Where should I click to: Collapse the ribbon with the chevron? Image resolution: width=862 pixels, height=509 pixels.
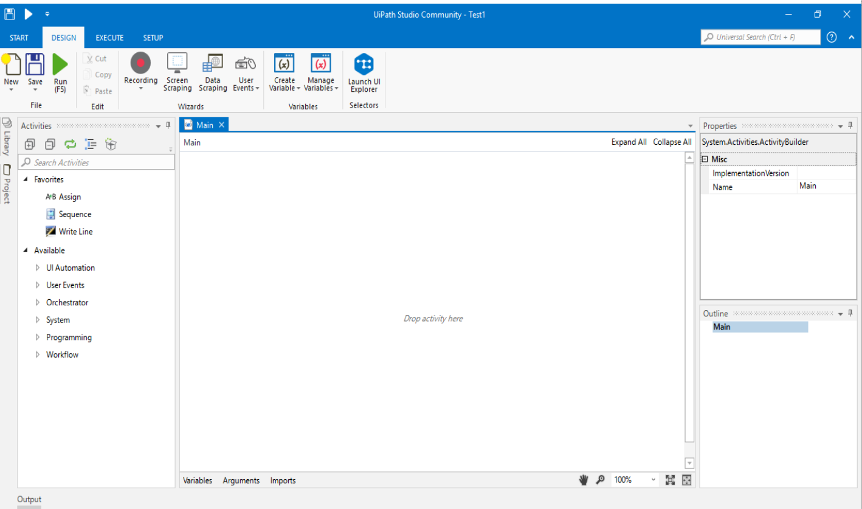click(x=851, y=37)
